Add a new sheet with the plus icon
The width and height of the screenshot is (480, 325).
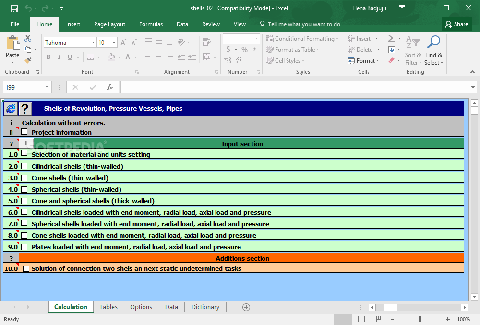pos(246,307)
